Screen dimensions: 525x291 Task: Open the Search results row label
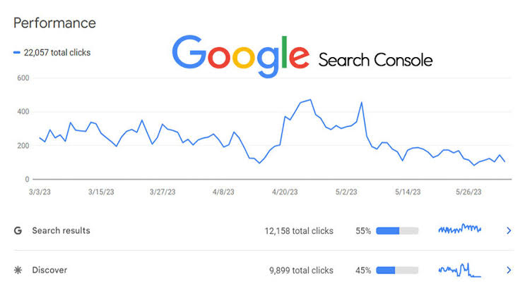(61, 230)
